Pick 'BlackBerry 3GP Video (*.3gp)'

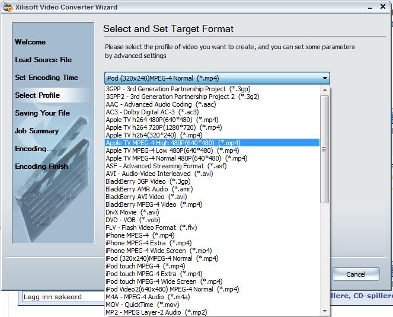click(x=212, y=181)
